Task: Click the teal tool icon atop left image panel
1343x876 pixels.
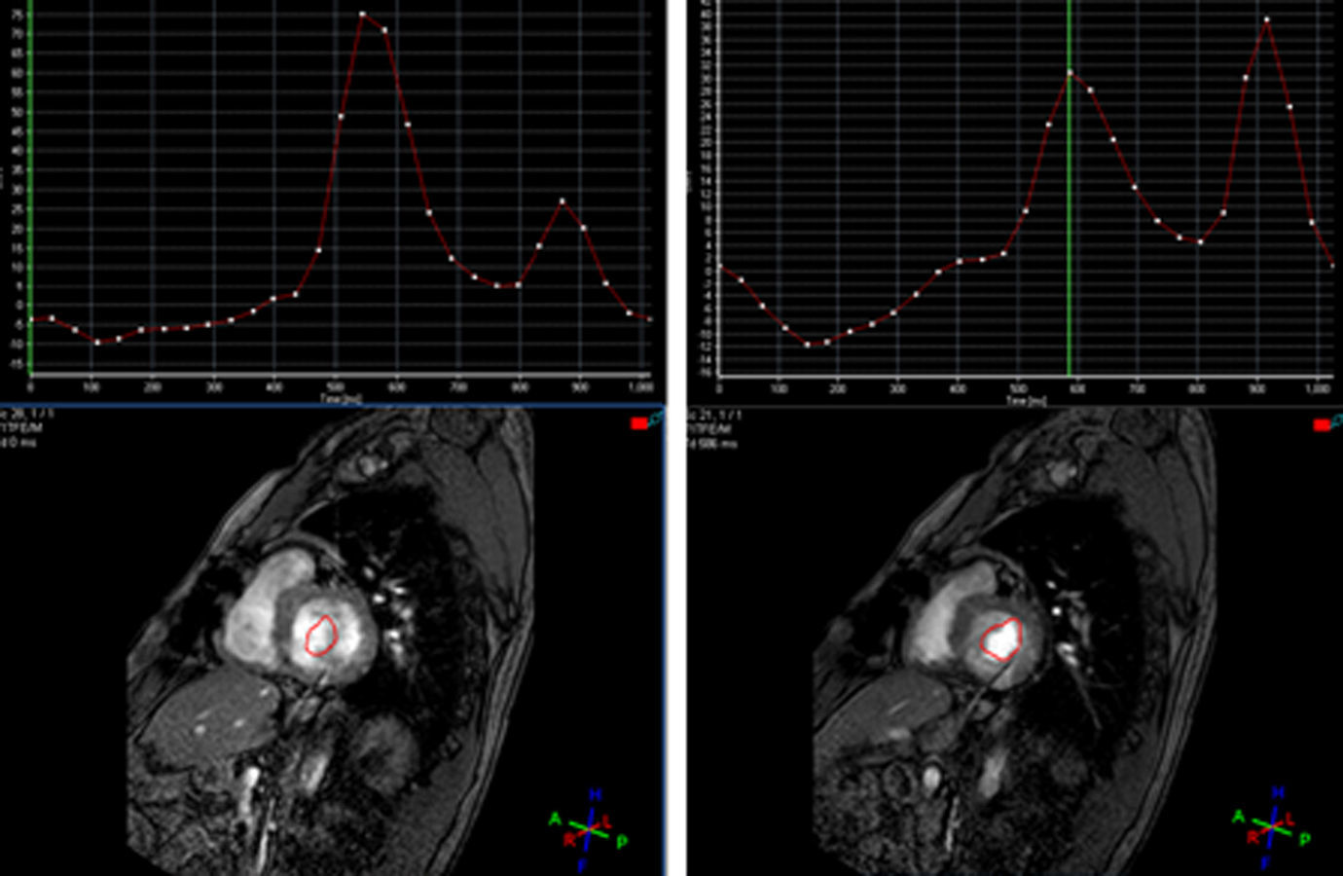Action: (x=656, y=419)
